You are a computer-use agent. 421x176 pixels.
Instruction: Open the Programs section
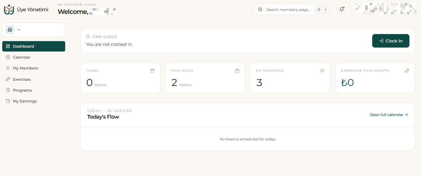[x=33, y=90]
